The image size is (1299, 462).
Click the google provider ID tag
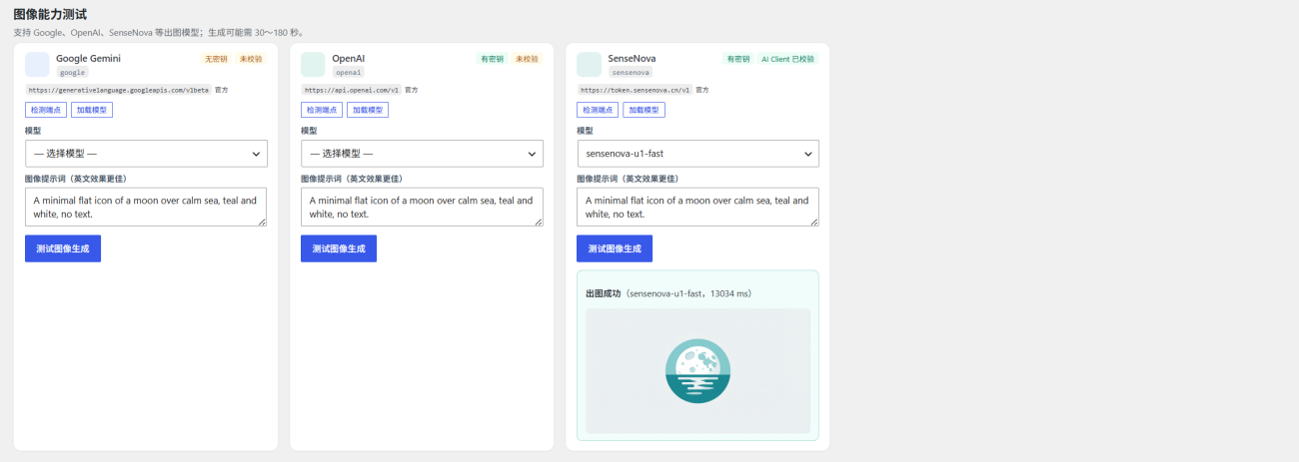(73, 73)
